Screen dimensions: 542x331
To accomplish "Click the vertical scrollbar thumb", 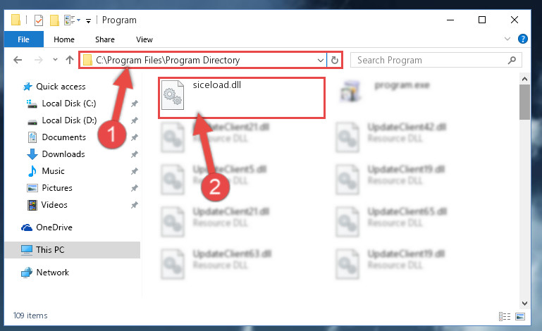I will [524, 102].
